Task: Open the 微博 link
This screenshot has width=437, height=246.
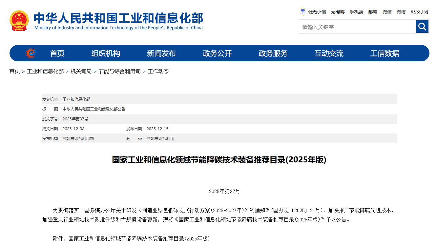Action: (401, 12)
